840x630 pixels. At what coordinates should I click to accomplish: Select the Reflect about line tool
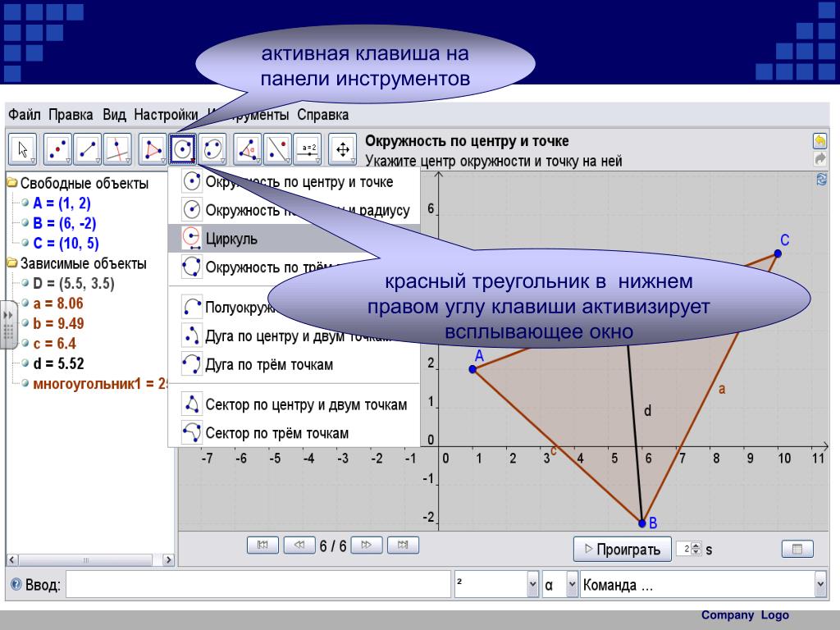click(277, 149)
